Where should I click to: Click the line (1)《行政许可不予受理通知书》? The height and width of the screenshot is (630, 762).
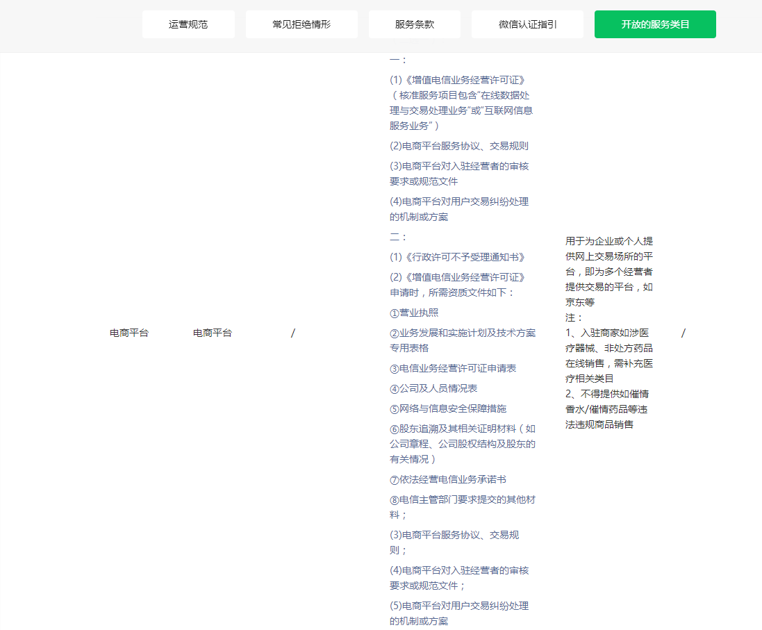457,257
